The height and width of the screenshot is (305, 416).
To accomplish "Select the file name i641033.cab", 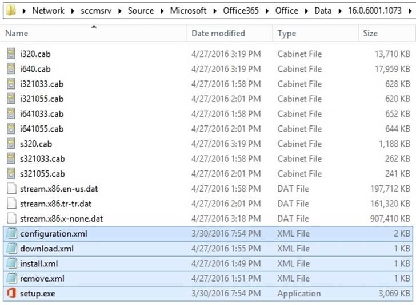I will tap(42, 114).
